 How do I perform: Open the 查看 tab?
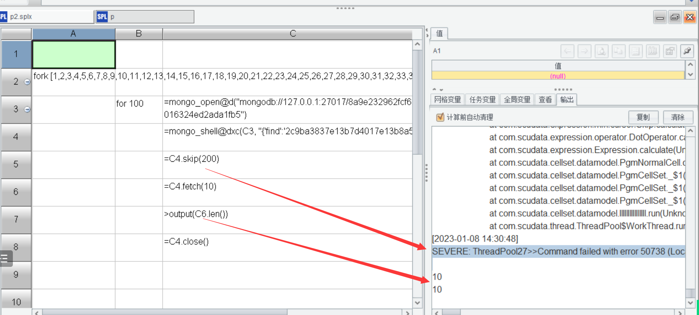[x=545, y=100]
